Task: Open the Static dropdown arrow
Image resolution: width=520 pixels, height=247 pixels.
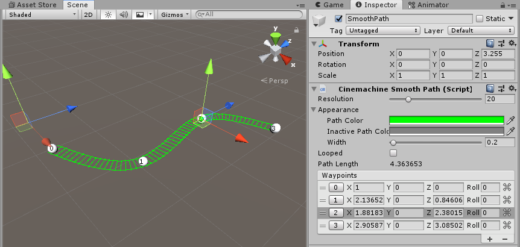Action: [511, 19]
